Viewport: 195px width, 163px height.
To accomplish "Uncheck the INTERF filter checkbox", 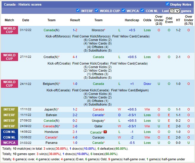I will point(78,10).
